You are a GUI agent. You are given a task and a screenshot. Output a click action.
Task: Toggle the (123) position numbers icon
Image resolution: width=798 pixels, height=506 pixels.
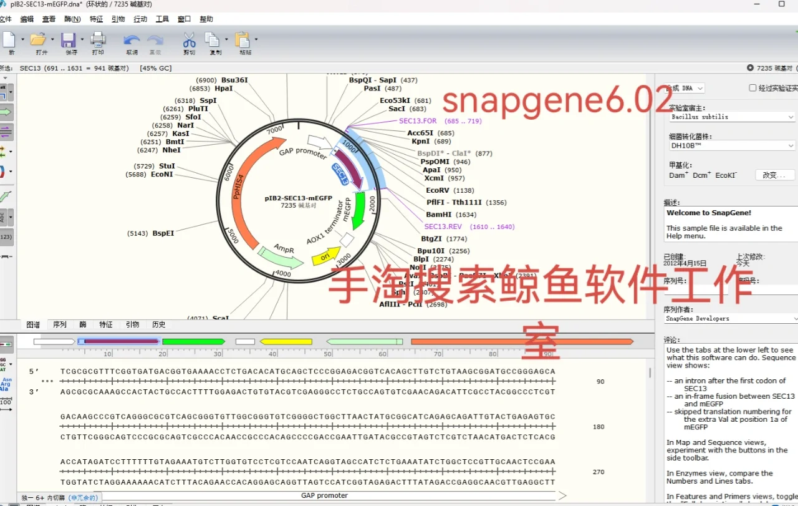click(6, 237)
